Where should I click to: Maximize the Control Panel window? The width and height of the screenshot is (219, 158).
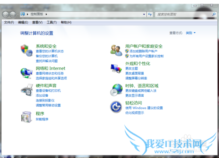(202, 5)
